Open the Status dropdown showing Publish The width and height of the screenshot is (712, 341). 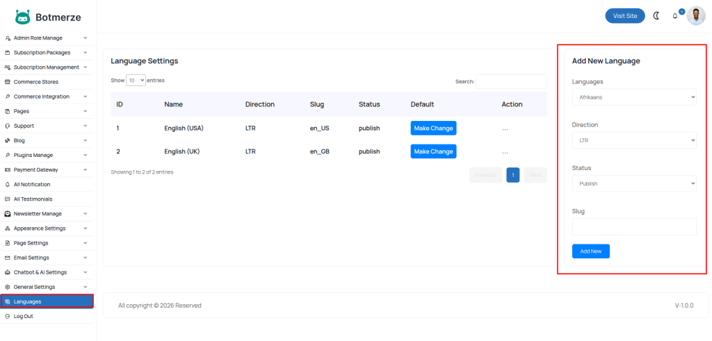[x=633, y=183]
